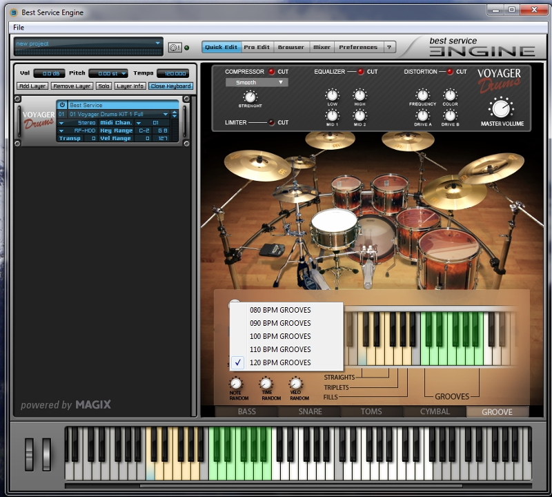
Task: Click the snare drum in the kit picture
Action: coord(334,229)
